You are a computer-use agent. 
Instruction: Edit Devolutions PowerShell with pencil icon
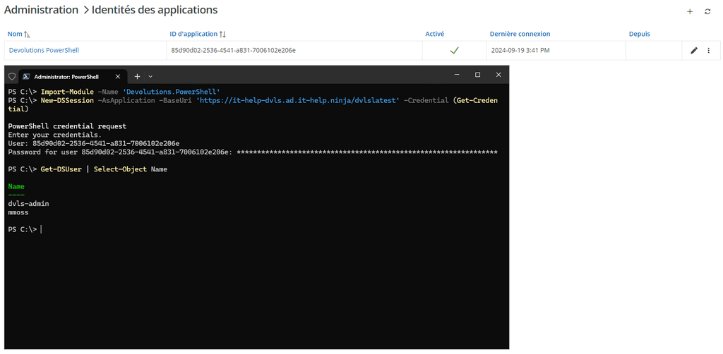click(694, 51)
